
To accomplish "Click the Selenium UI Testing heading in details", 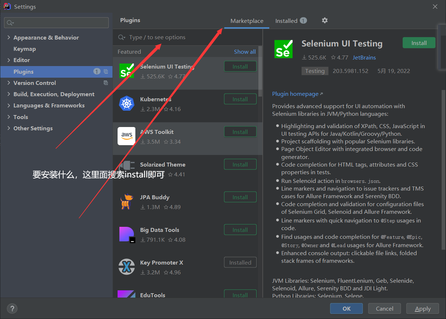I will pos(342,44).
